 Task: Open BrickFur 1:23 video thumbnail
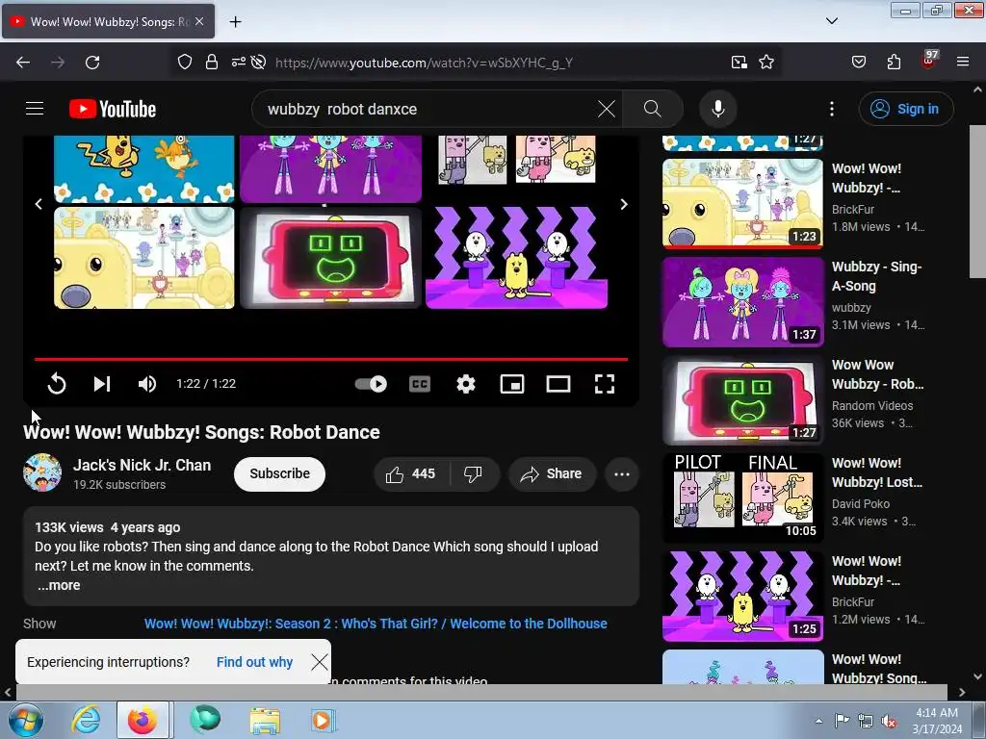742,203
